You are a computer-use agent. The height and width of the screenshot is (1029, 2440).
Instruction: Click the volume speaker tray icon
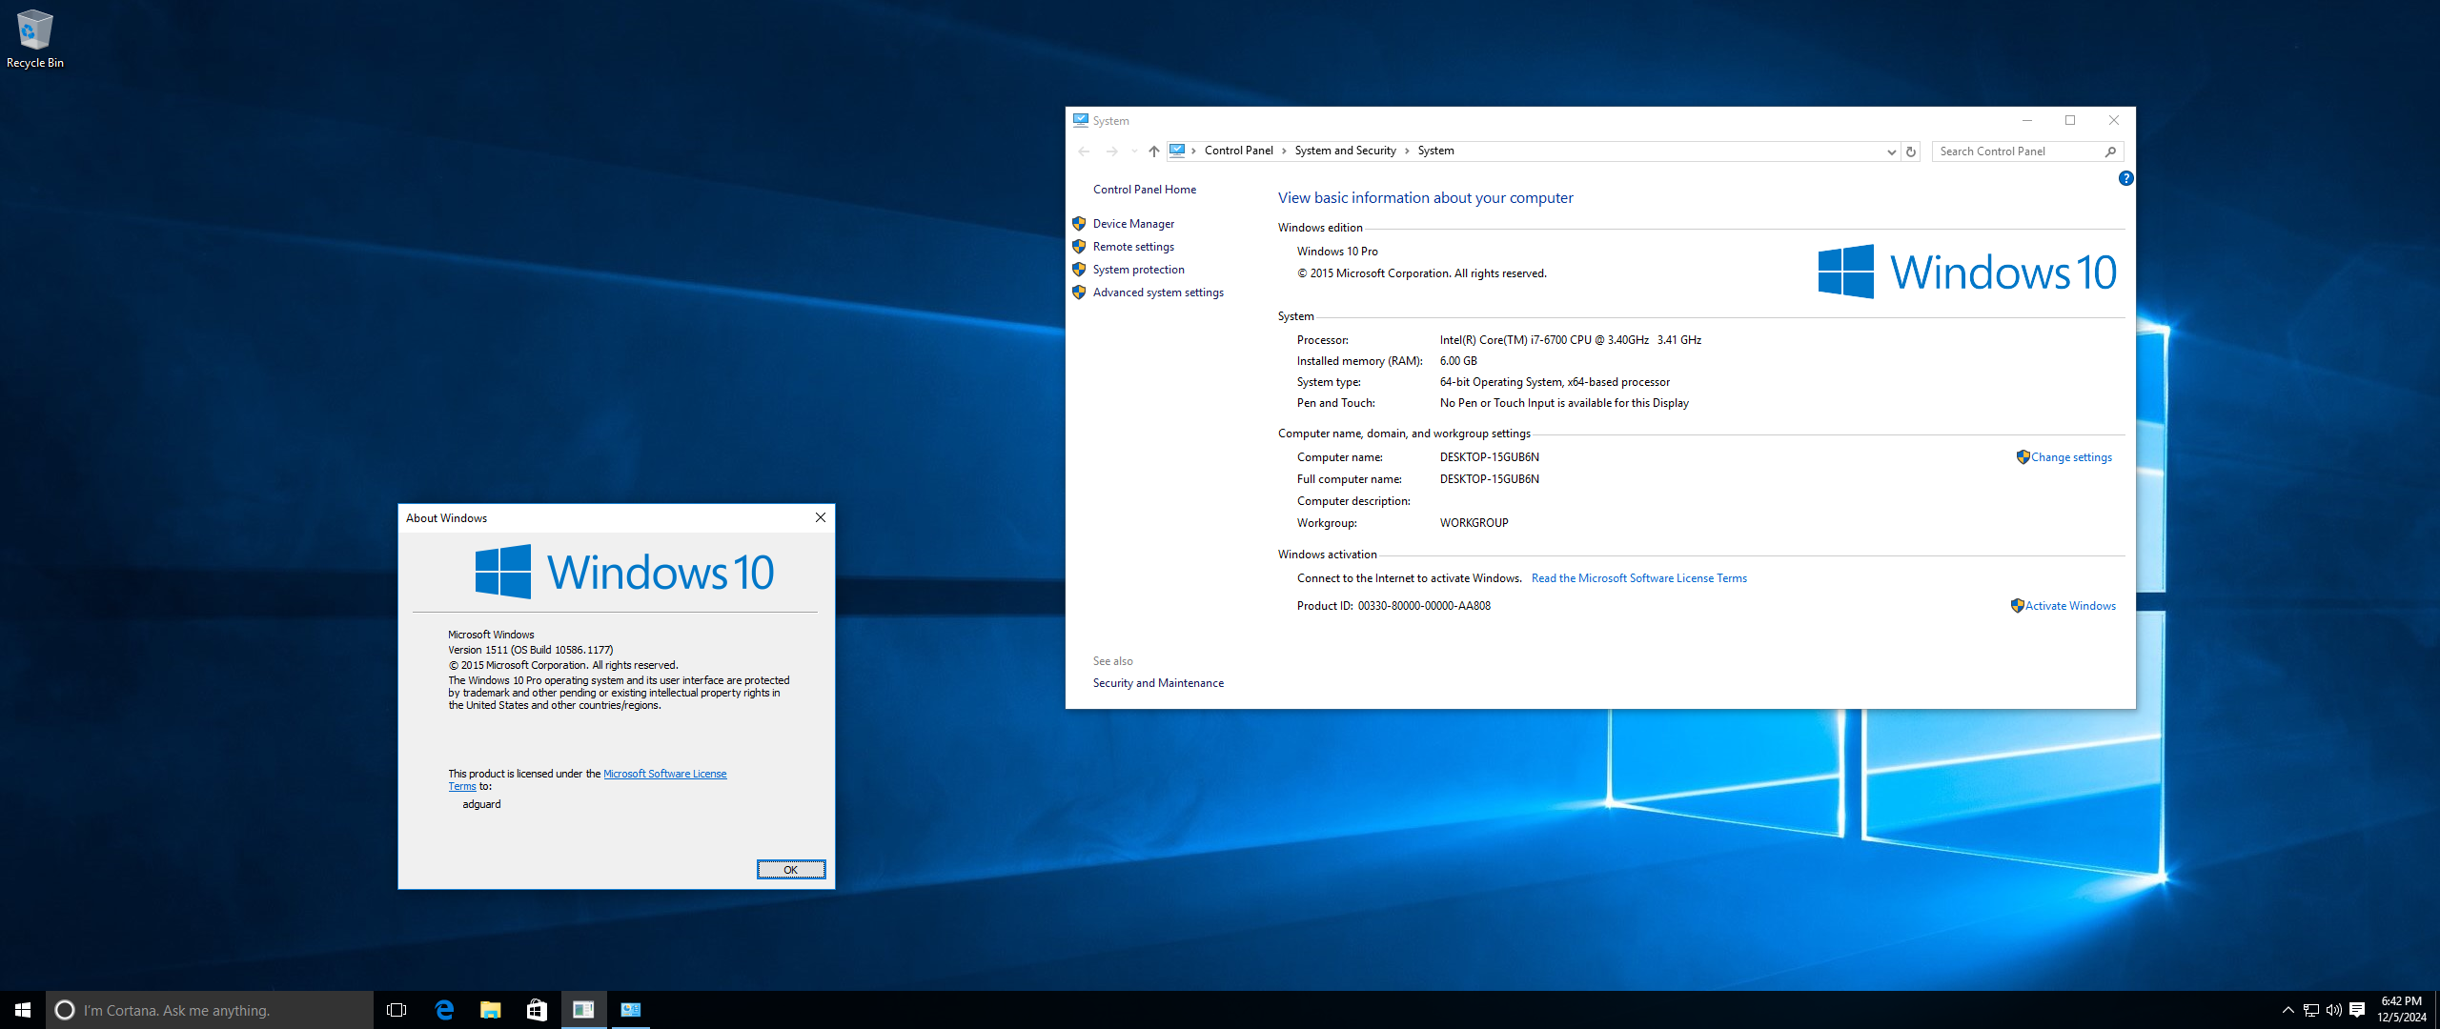tap(2333, 1010)
